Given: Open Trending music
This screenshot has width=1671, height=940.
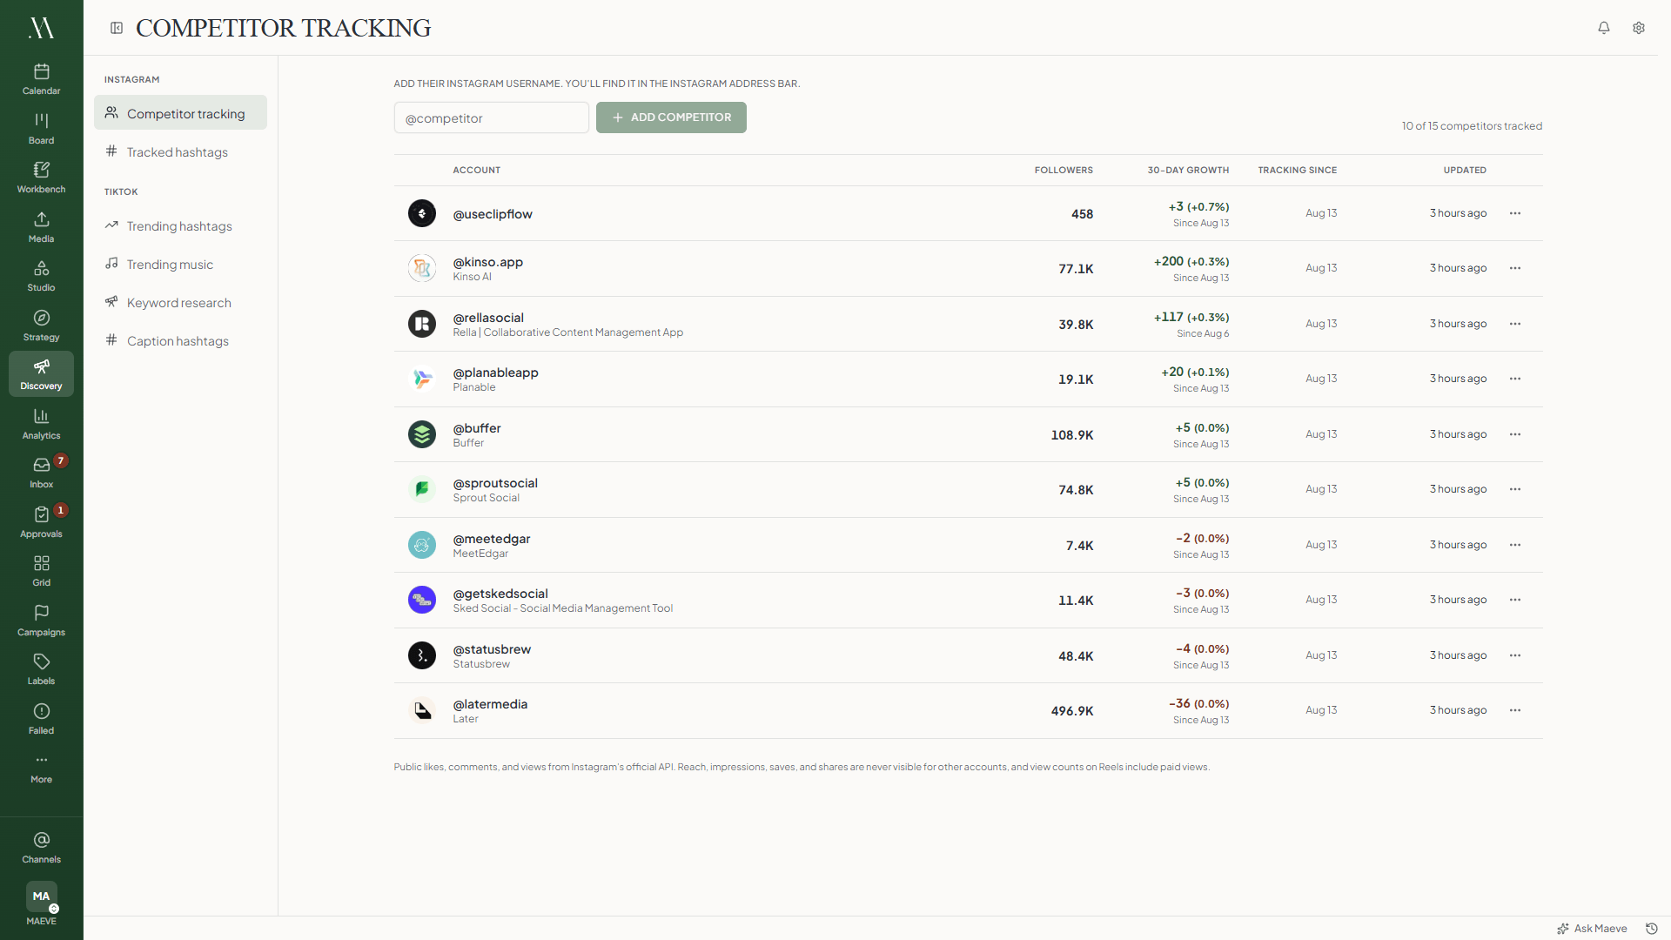Looking at the screenshot, I should (x=180, y=264).
